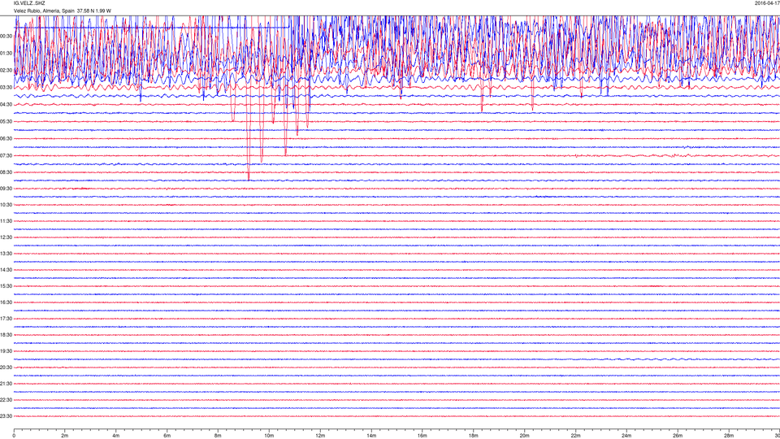The height and width of the screenshot is (439, 780).
Task: Select the 21:30 trace label
Action: [x=6, y=384]
